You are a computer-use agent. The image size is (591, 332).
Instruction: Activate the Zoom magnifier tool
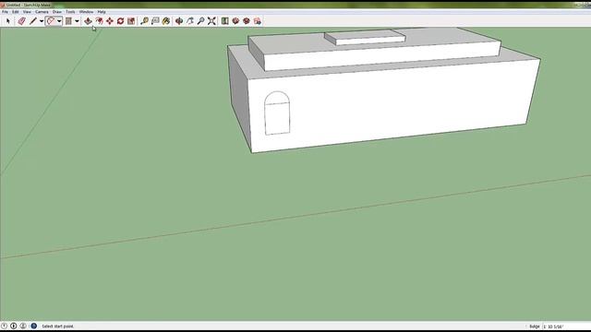click(x=201, y=21)
